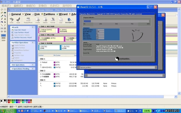The image size is (181, 113).
Task: Collapse the Disk 2 596.17GB map header
Action: 40,35
